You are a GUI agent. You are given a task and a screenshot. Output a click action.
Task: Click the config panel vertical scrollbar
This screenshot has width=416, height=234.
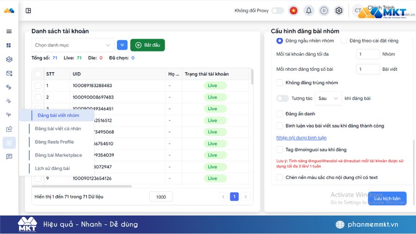(413, 172)
